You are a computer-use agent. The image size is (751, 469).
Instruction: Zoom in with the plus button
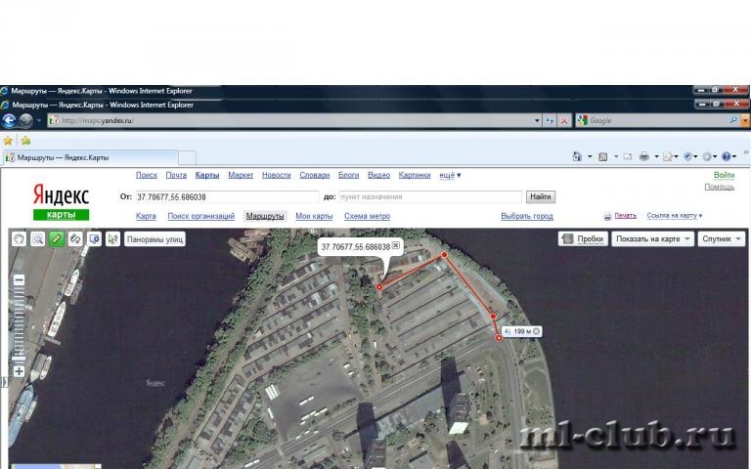coord(19,371)
